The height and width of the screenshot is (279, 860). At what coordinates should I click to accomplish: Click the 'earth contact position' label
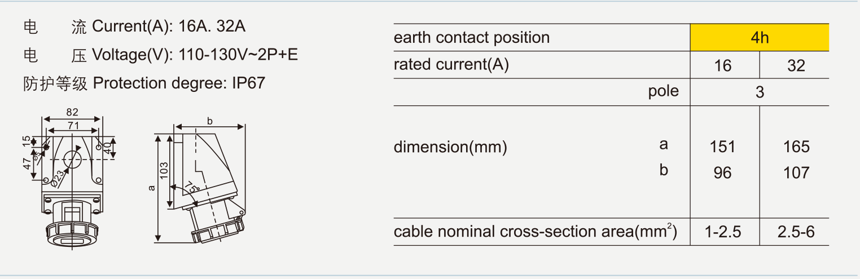point(472,38)
